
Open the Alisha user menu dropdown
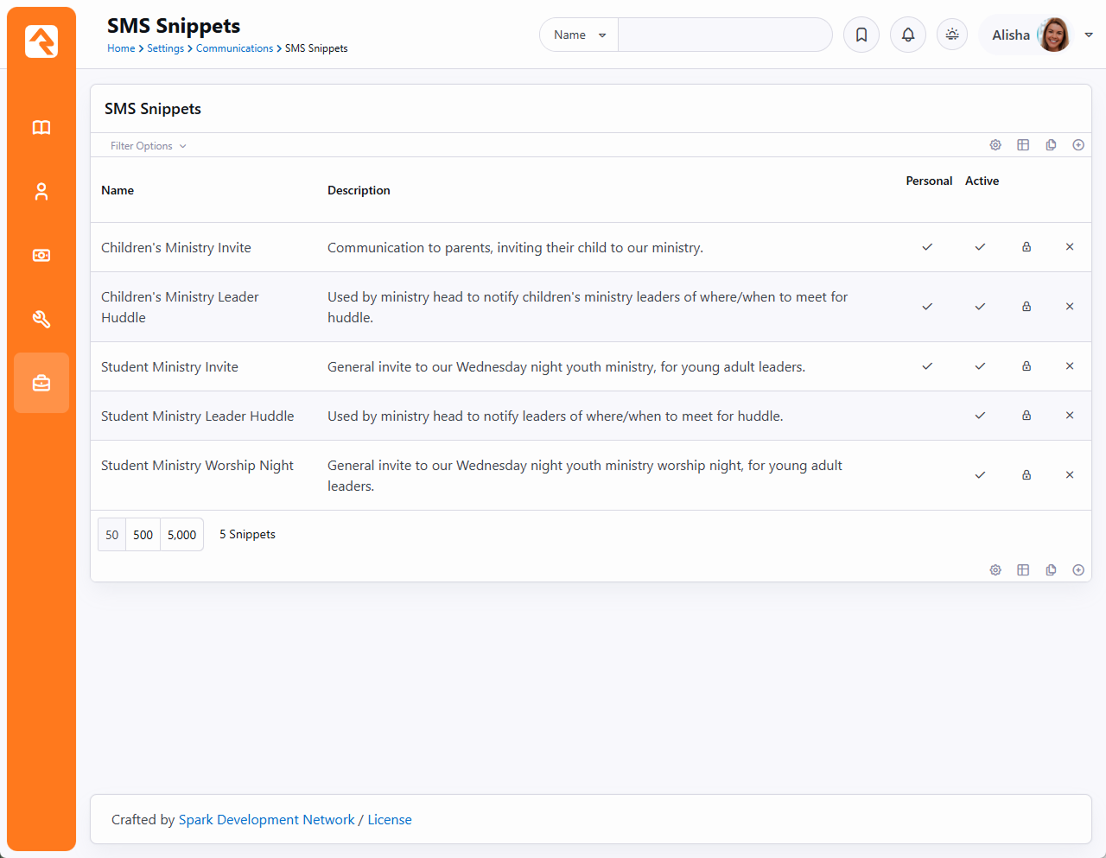click(1089, 35)
